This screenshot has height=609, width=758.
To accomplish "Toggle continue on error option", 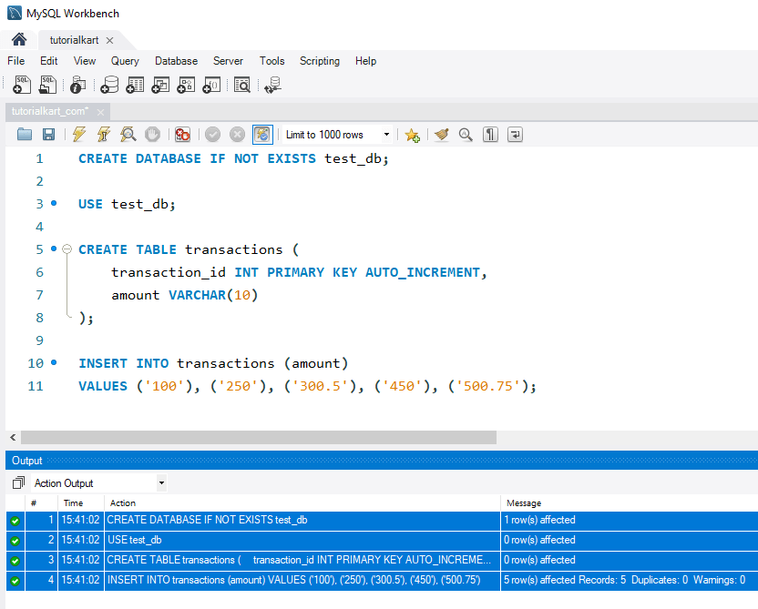I will tap(182, 134).
